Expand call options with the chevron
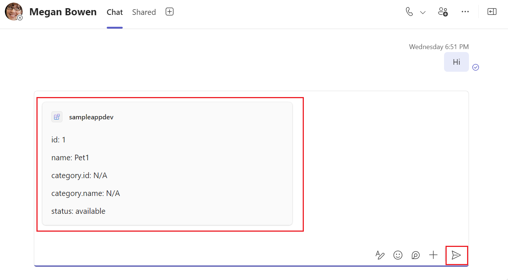This screenshot has height=280, width=508. coord(422,12)
